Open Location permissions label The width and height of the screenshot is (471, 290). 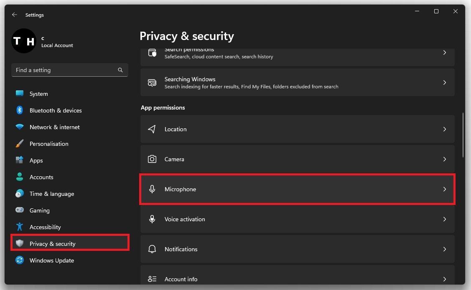tap(176, 129)
